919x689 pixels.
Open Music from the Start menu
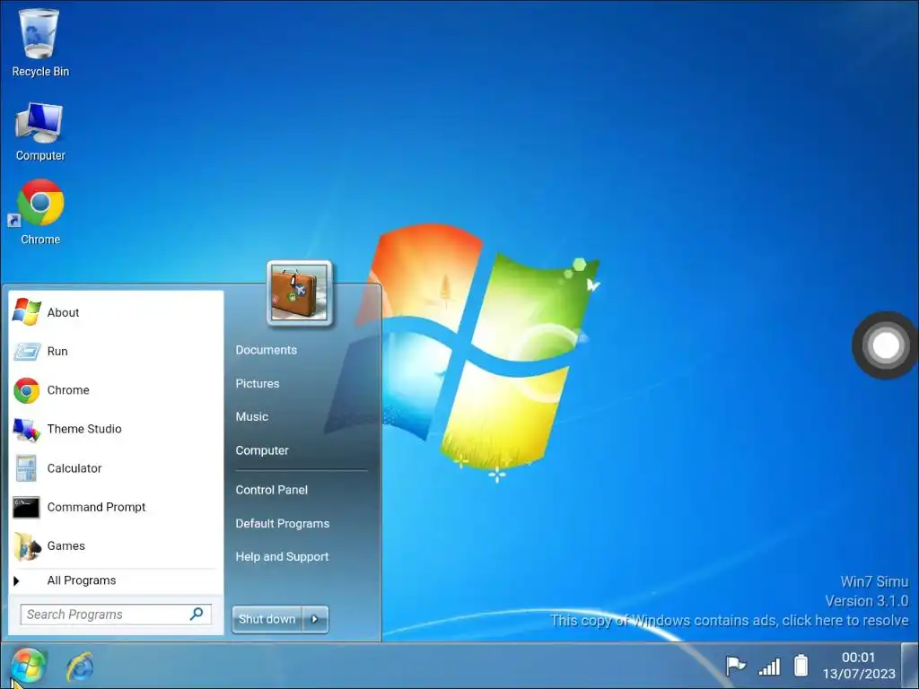click(x=252, y=416)
